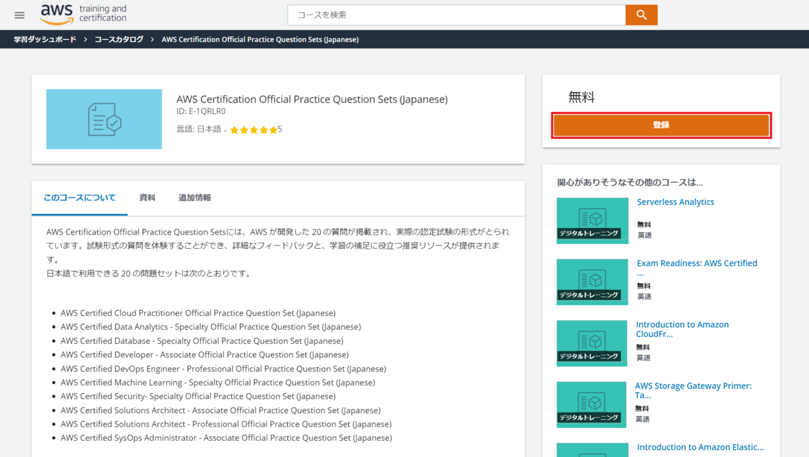Click the 言語: 日本語 label
This screenshot has width=809, height=457.
pos(199,129)
